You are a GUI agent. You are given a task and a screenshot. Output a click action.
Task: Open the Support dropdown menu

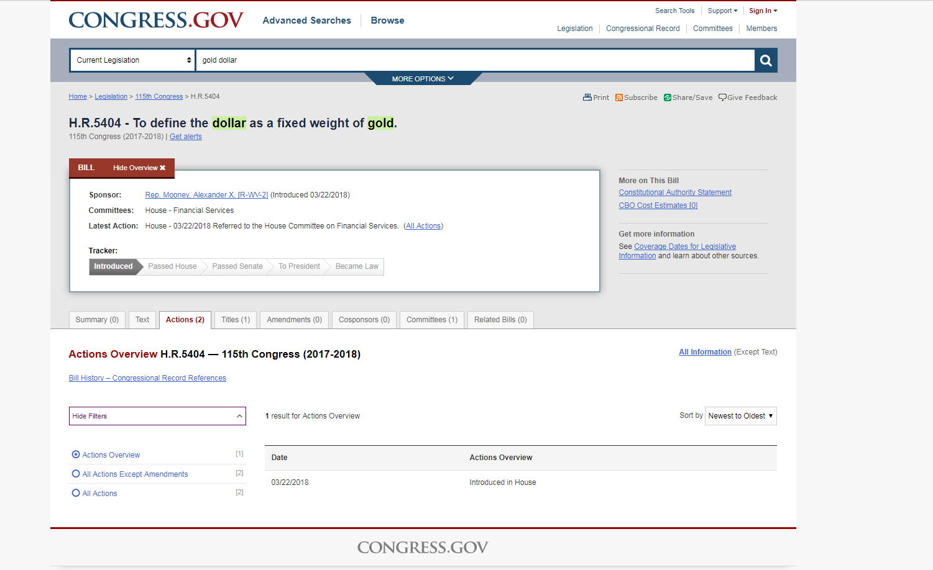coord(722,11)
